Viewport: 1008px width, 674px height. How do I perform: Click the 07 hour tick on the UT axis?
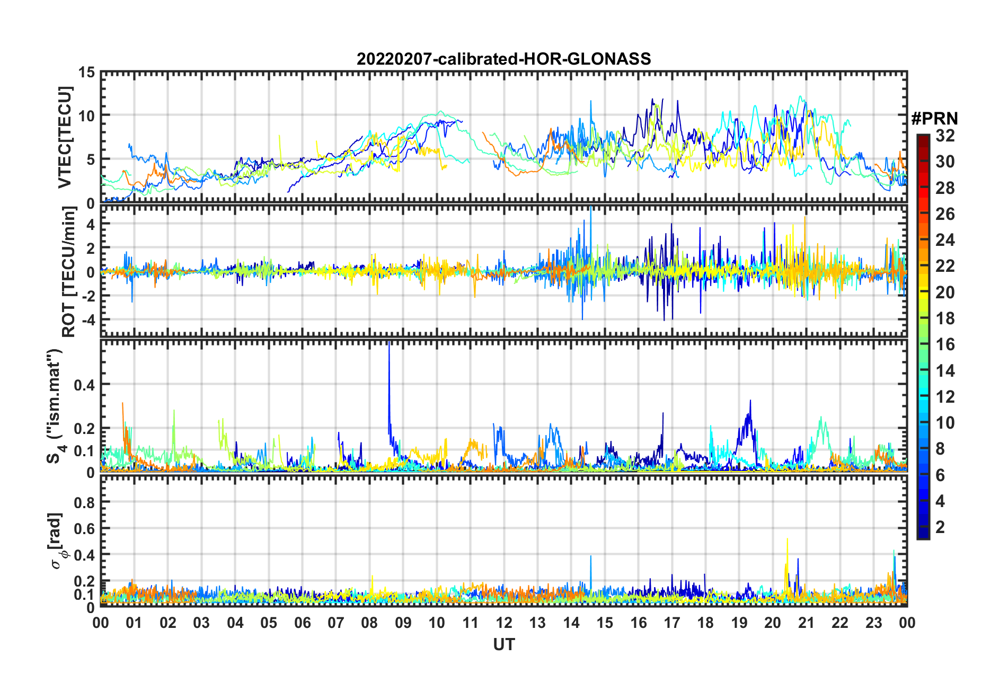336,623
